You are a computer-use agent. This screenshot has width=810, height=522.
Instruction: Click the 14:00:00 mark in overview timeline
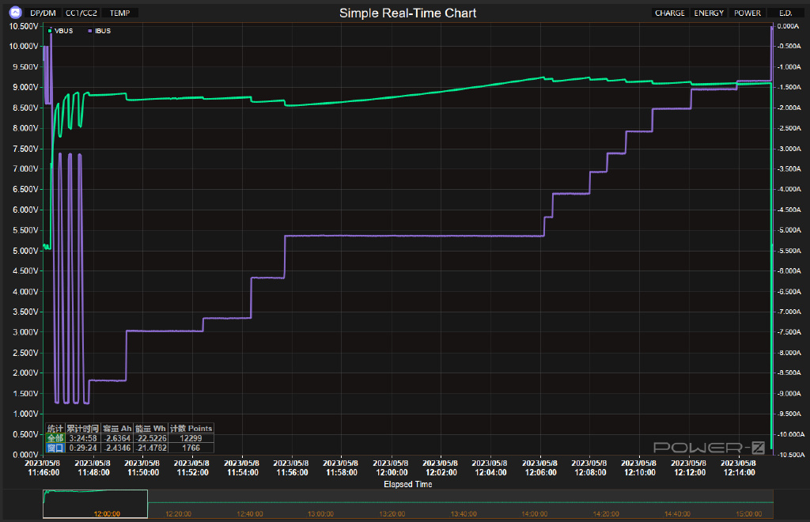(535, 513)
